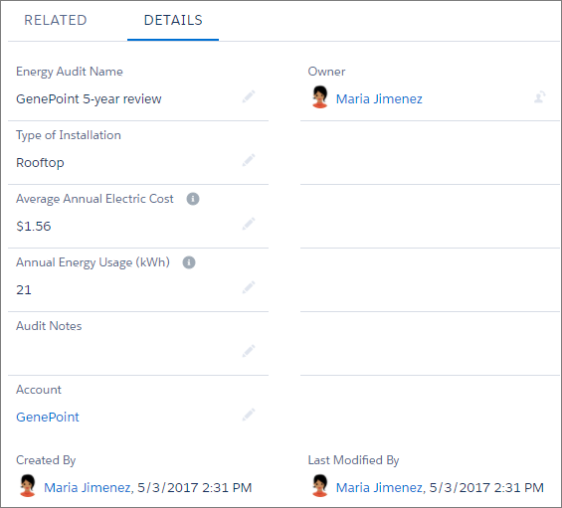Screen dimensions: 562x508
Task: Edit the Energy Audit Name pencil icon
Action: tap(249, 96)
